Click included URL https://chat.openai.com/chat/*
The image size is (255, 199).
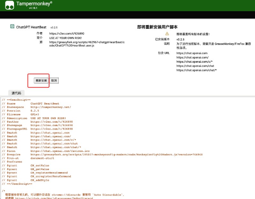(196, 70)
